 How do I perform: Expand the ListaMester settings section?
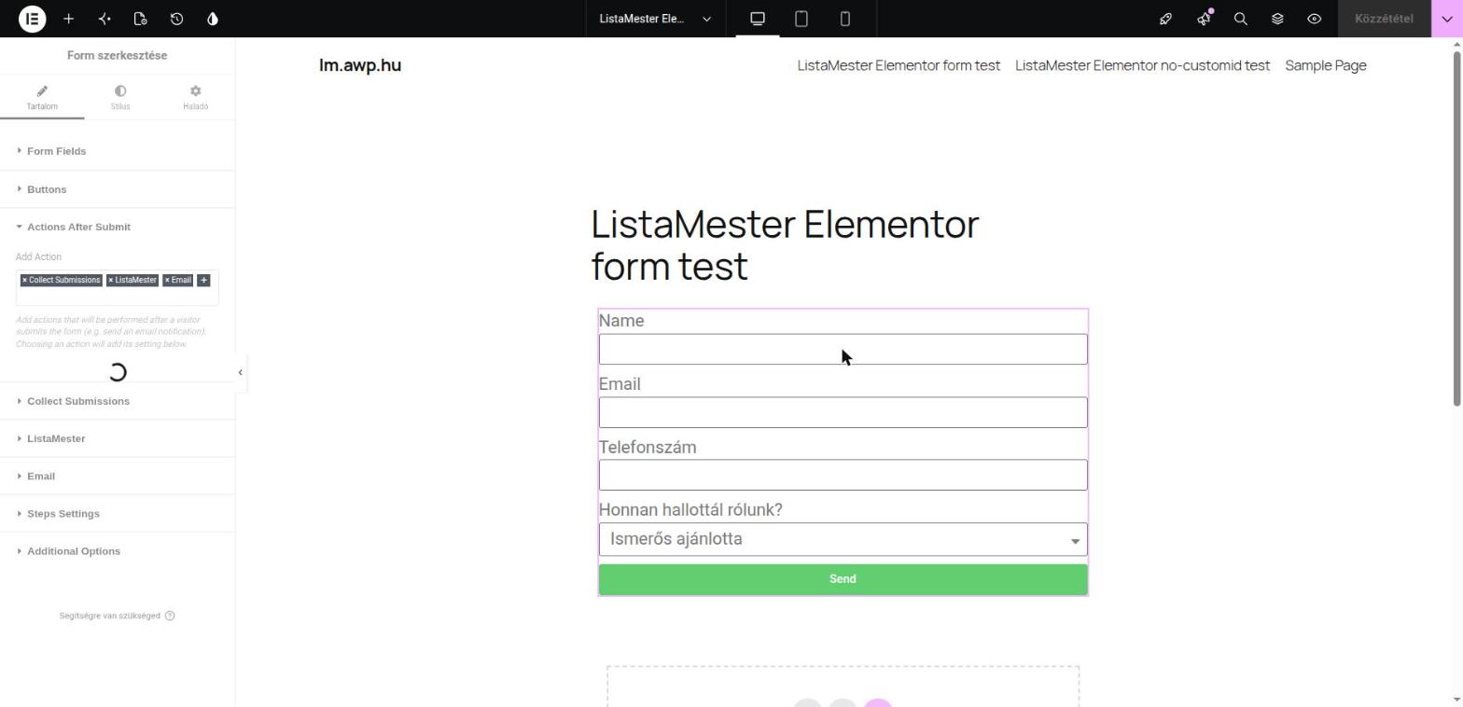[117, 438]
